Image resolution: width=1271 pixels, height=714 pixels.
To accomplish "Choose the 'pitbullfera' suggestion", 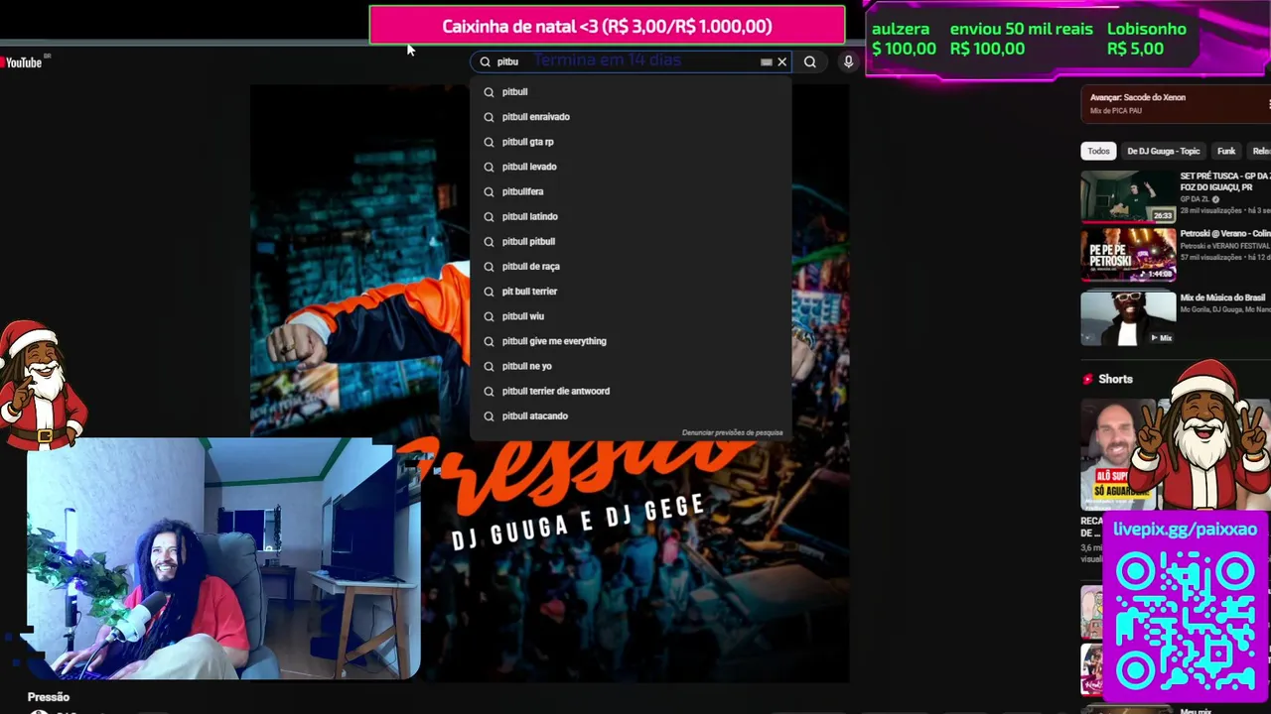I will coord(631,191).
